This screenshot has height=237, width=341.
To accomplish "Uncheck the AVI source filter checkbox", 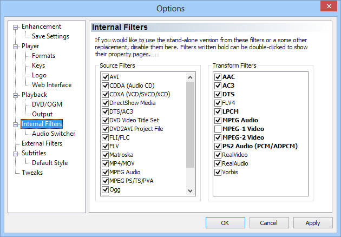I will tap(105, 77).
